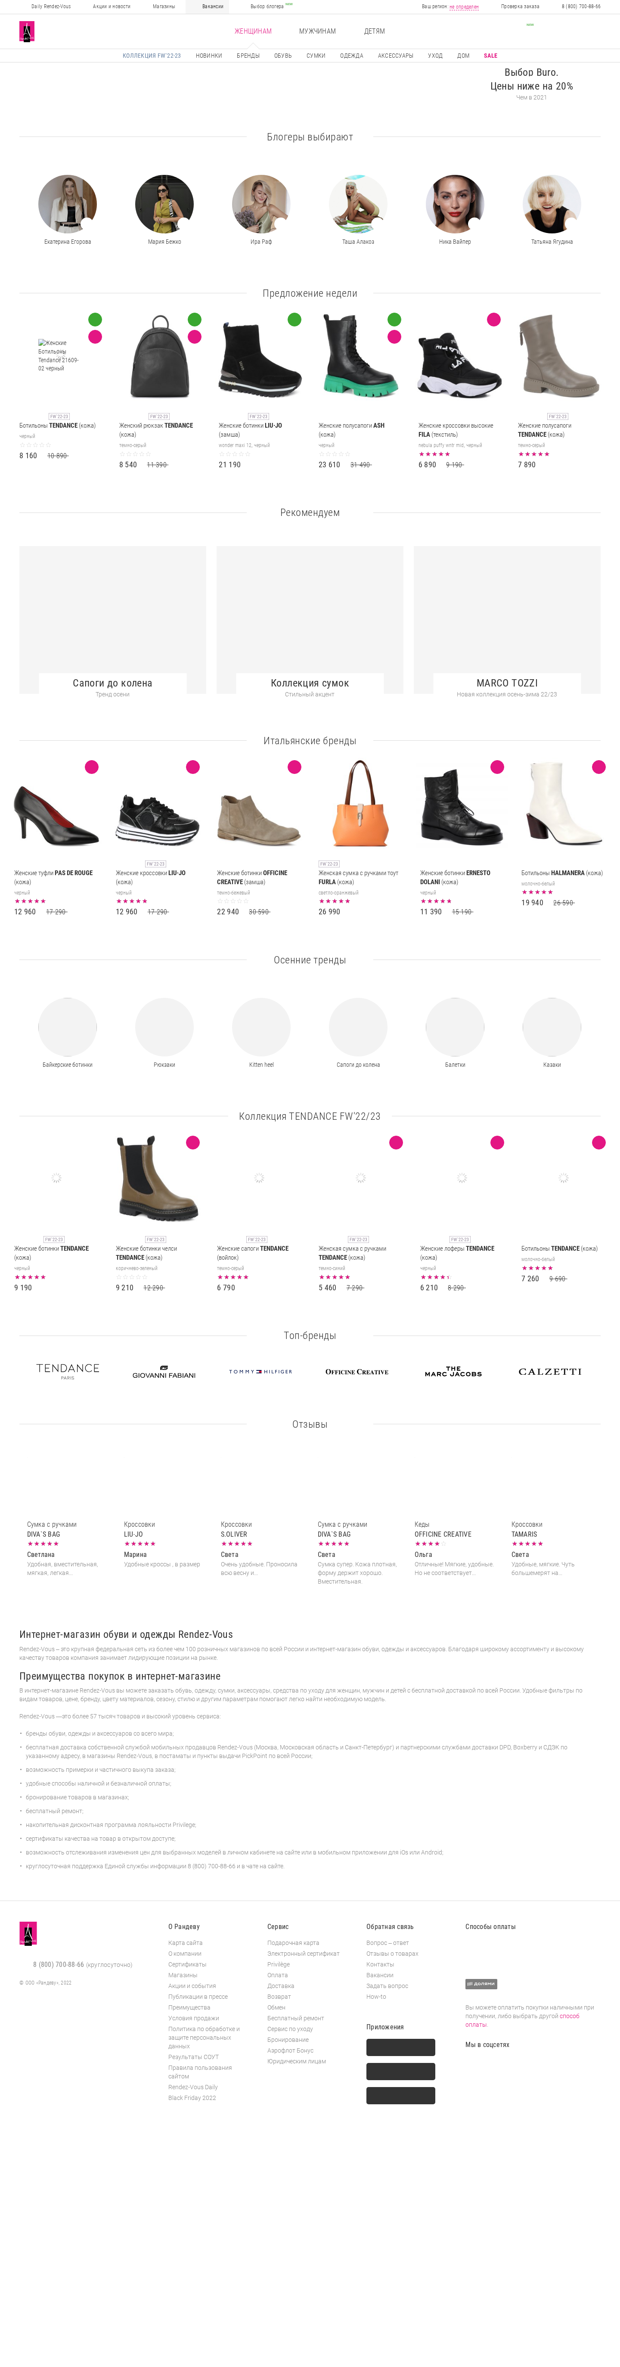Screen dimensions: 620x2367
Task: Open The Marc Jacobs brand logo
Action: point(454,1371)
